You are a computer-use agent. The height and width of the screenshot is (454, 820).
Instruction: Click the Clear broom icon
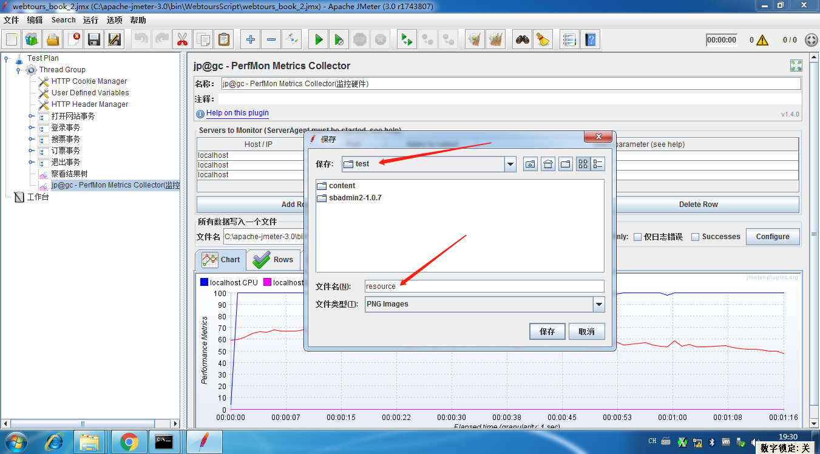pos(475,40)
